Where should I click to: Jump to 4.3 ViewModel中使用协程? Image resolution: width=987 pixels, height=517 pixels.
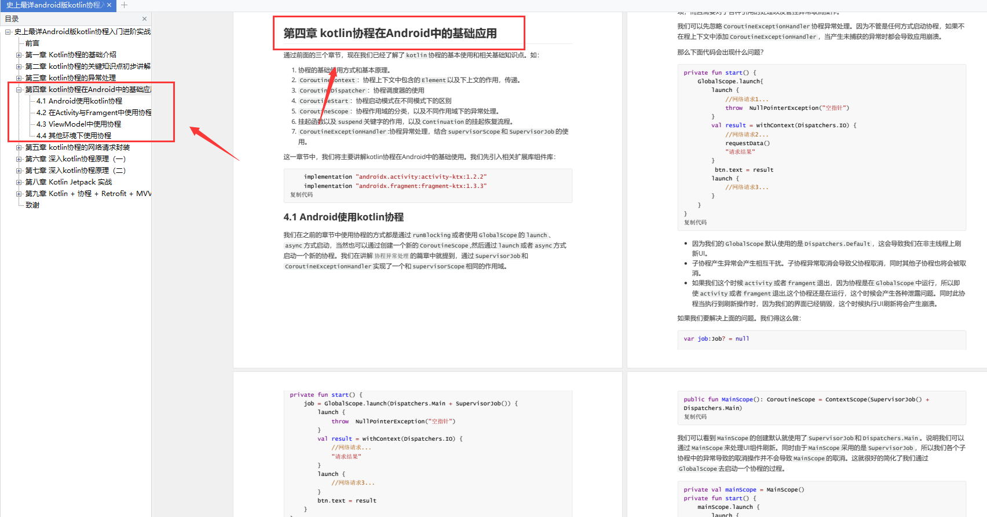point(79,124)
